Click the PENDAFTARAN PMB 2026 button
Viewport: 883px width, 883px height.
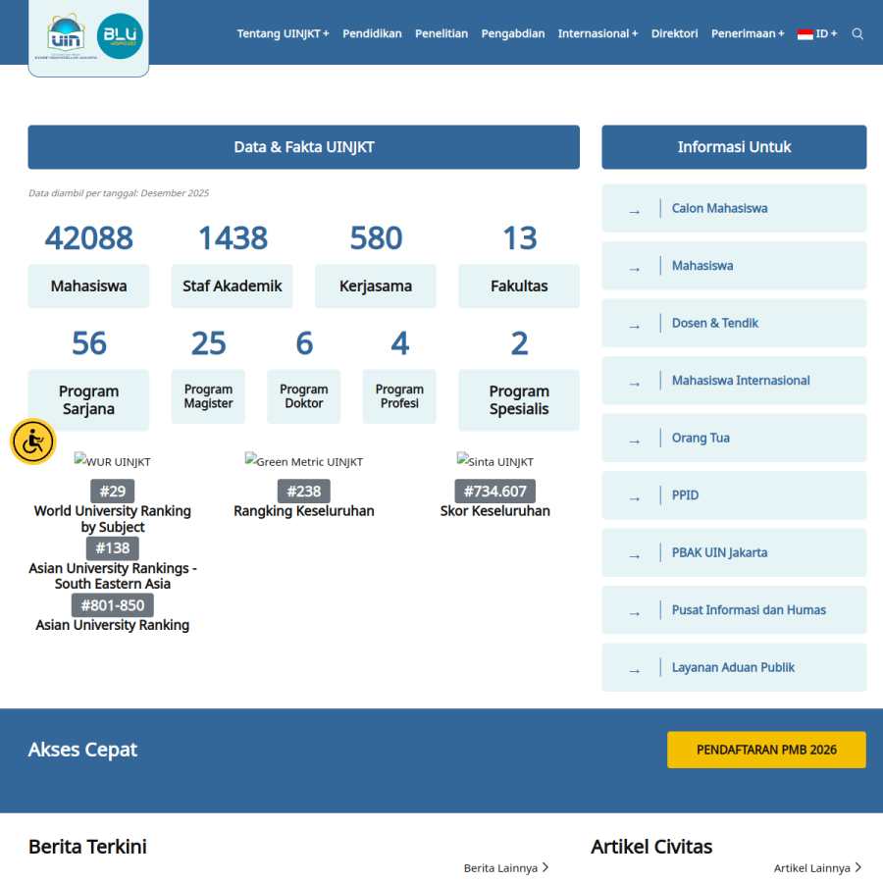[x=766, y=750]
